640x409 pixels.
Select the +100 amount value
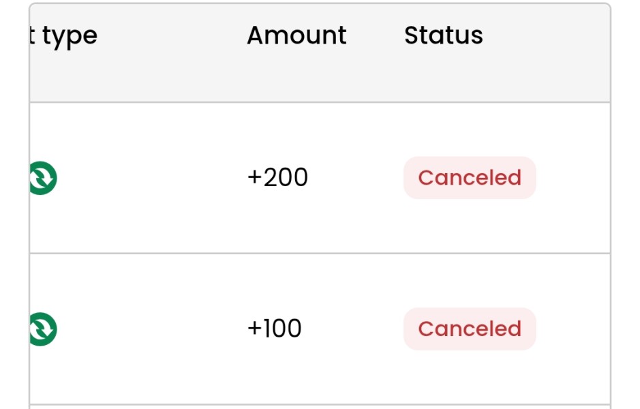click(x=274, y=329)
